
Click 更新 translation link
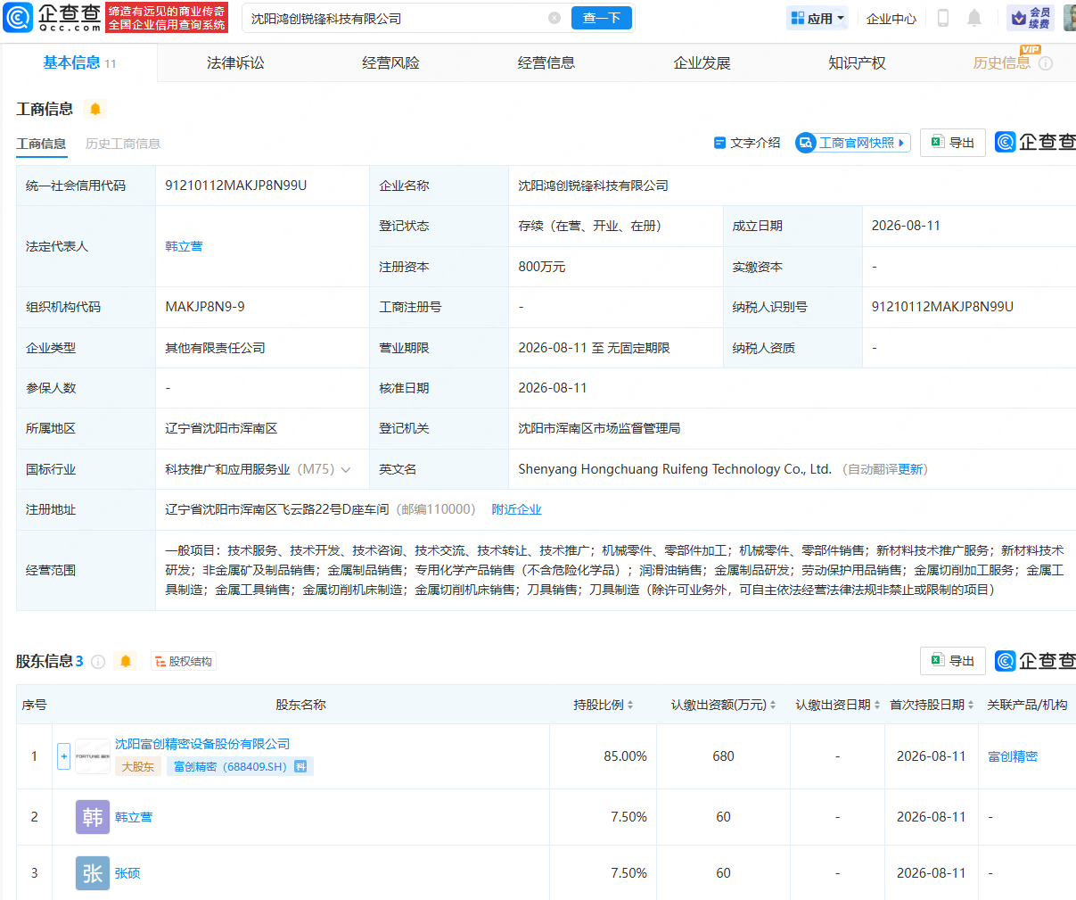click(x=910, y=469)
